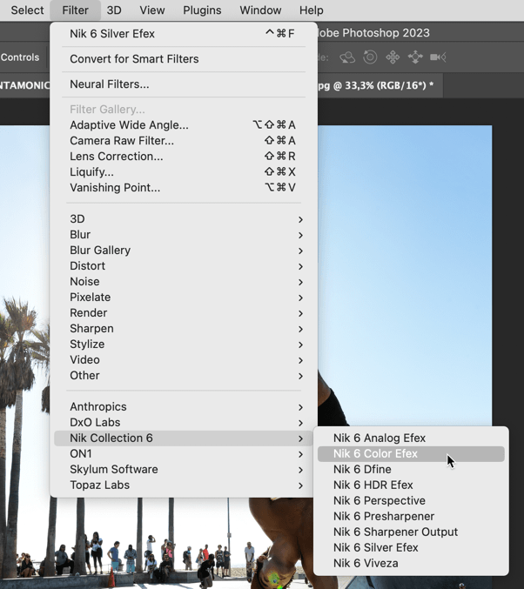524x589 pixels.
Task: Expand the Sharpen submenu
Action: [x=184, y=329]
